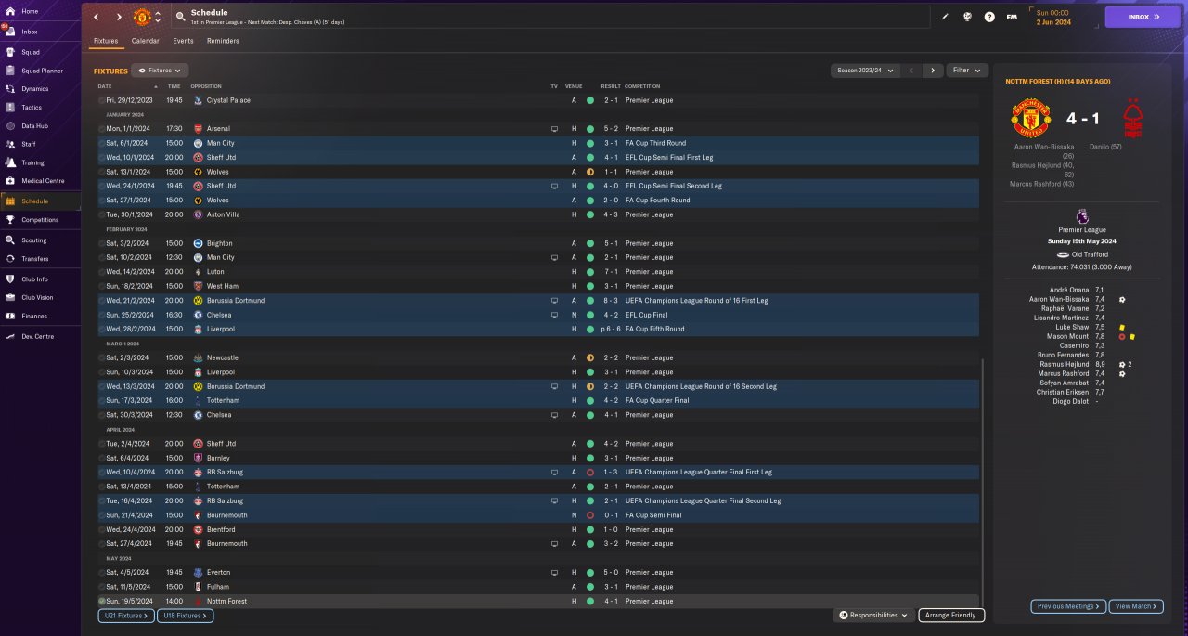Switch to the Fixtures tab

pyautogui.click(x=106, y=41)
